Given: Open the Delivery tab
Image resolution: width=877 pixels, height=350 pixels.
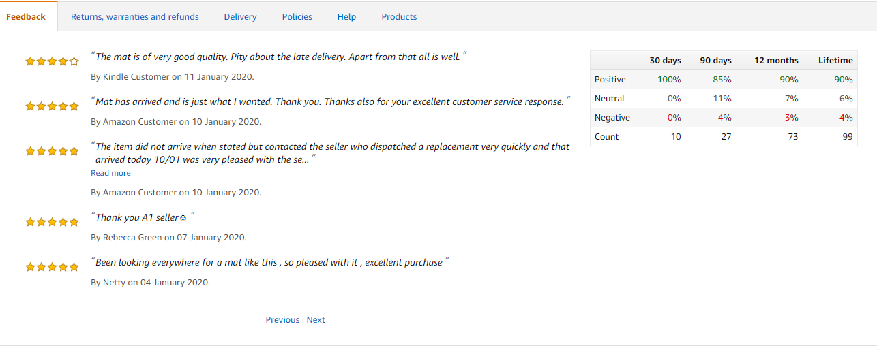Looking at the screenshot, I should coord(241,16).
